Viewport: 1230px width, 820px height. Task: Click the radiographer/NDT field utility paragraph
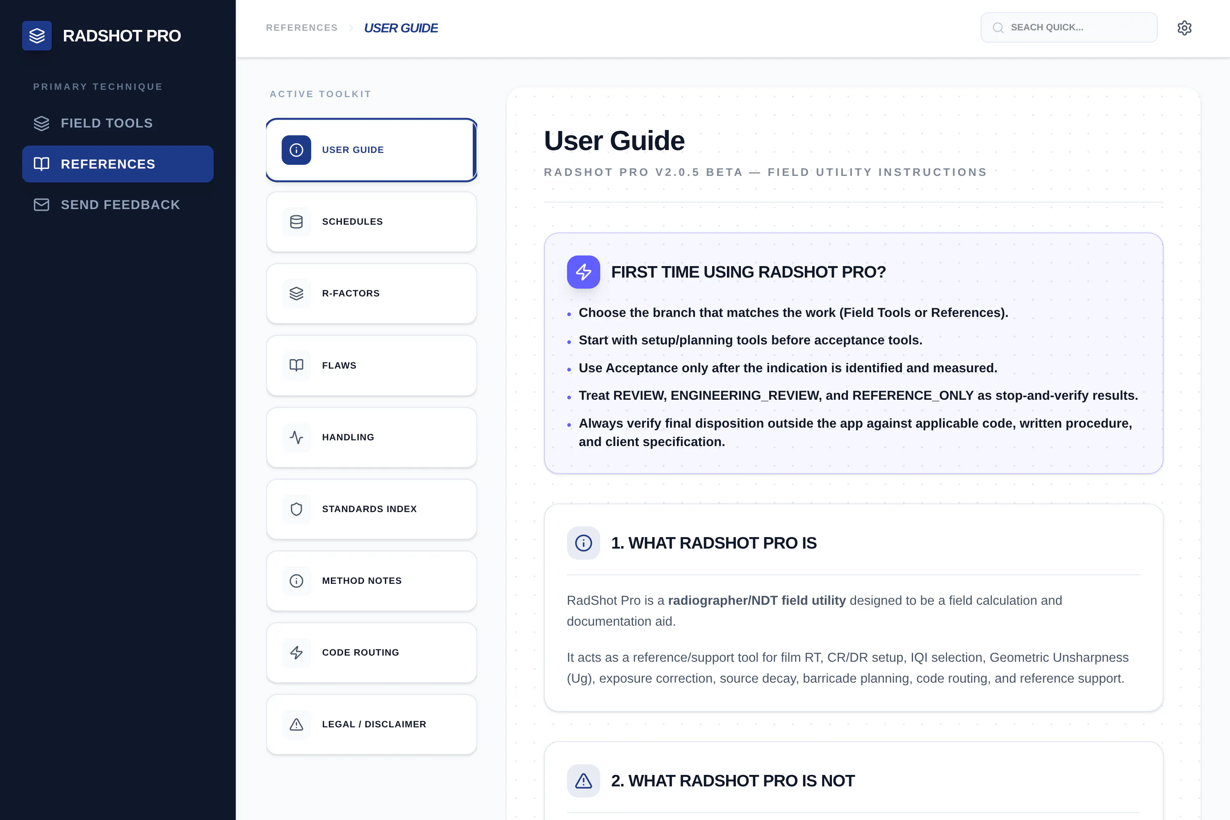[814, 611]
